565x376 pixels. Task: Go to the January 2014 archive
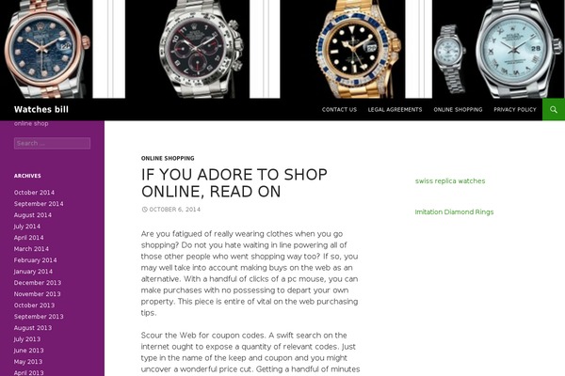coord(33,272)
